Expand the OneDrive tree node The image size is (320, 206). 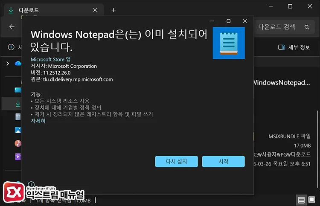click(8, 64)
